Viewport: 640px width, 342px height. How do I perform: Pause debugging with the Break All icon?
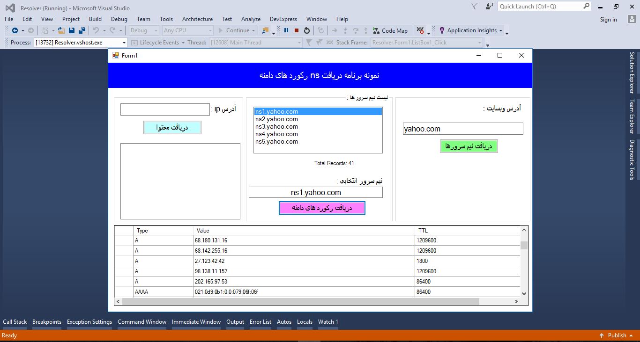[286, 30]
